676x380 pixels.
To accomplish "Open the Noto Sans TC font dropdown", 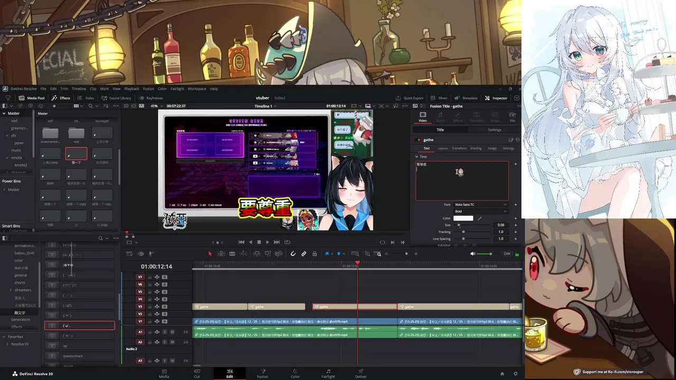I will 480,204.
